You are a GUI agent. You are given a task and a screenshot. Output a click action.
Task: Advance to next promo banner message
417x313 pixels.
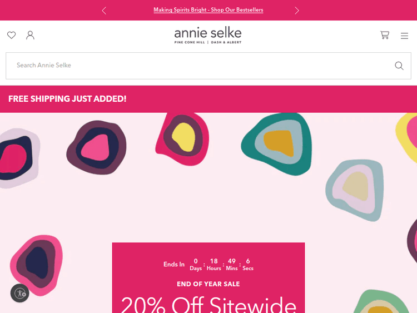tap(297, 10)
